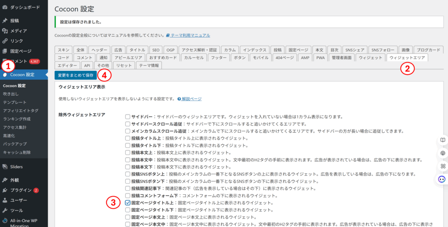Open キャッシュ削除 in the Cocoon submenu

(x=16, y=152)
